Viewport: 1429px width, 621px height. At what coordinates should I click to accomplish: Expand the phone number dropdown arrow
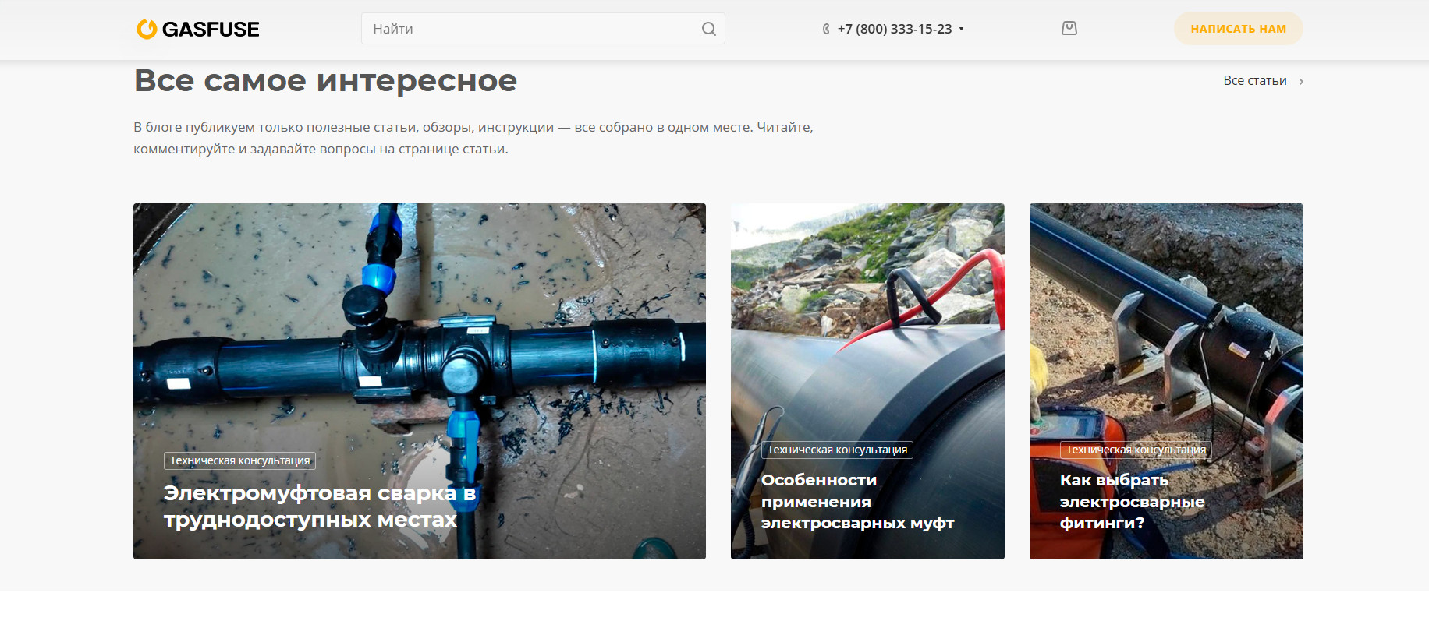tap(961, 29)
